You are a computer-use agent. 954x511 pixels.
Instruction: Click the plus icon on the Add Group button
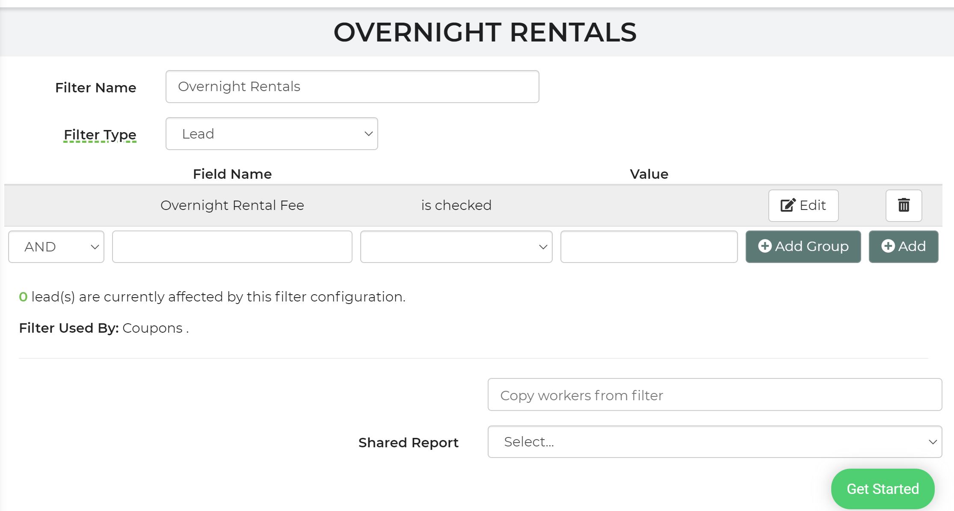764,246
